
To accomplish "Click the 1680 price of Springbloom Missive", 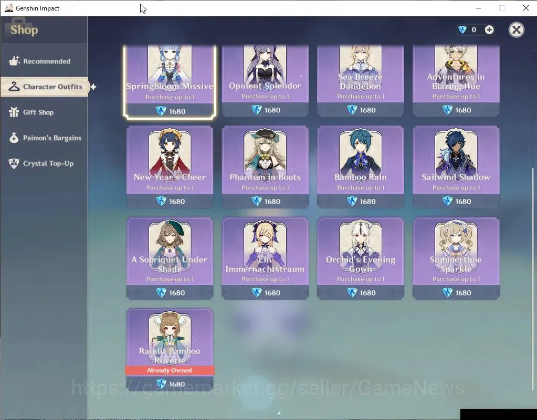I will tap(177, 111).
